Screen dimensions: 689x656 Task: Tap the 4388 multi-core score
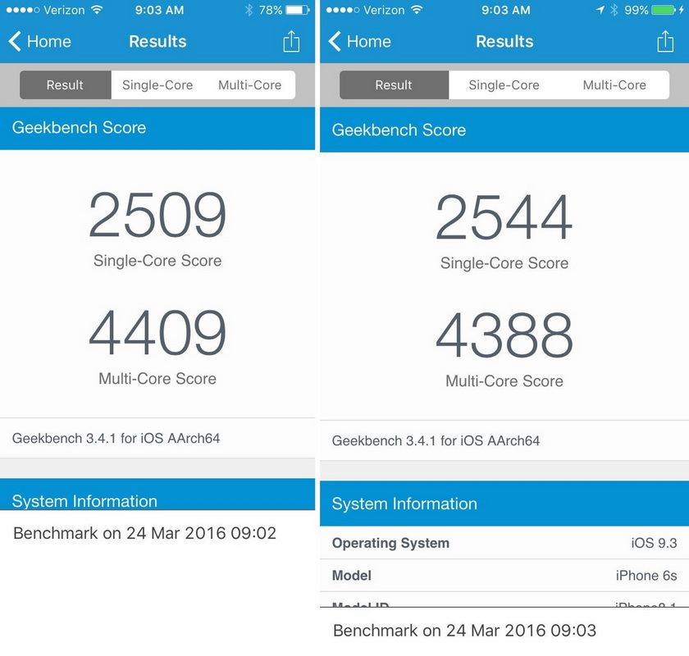click(x=504, y=335)
